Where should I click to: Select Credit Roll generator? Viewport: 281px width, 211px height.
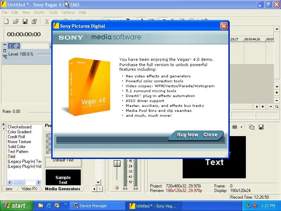[x=16, y=137]
